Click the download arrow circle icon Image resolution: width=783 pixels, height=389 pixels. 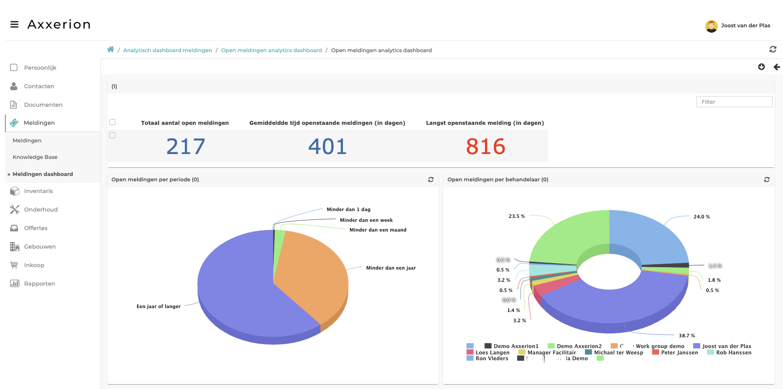[x=762, y=67]
